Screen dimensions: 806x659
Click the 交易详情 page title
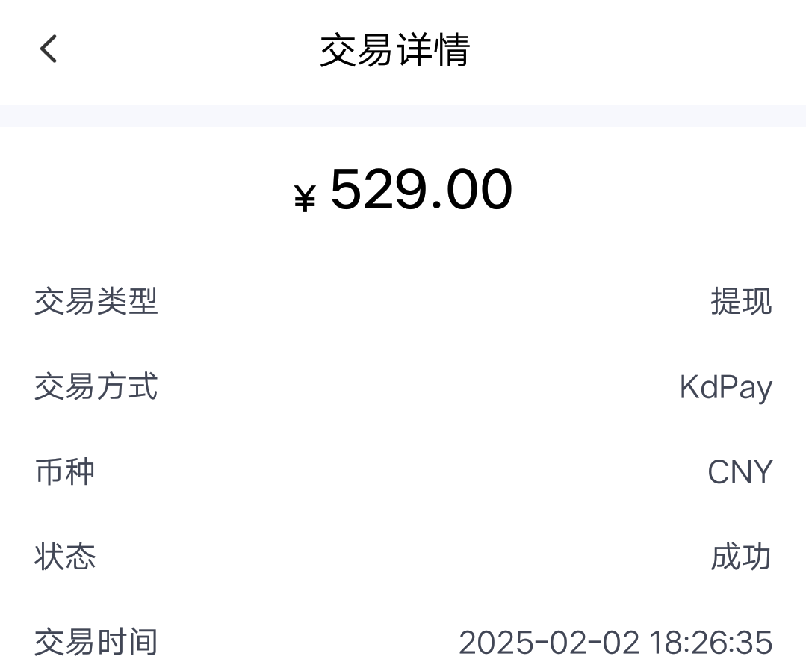click(x=394, y=51)
